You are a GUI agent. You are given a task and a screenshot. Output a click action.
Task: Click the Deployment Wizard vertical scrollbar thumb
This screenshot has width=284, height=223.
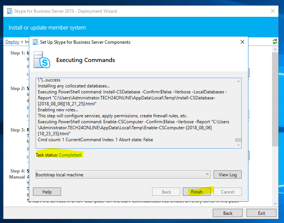coord(275,99)
